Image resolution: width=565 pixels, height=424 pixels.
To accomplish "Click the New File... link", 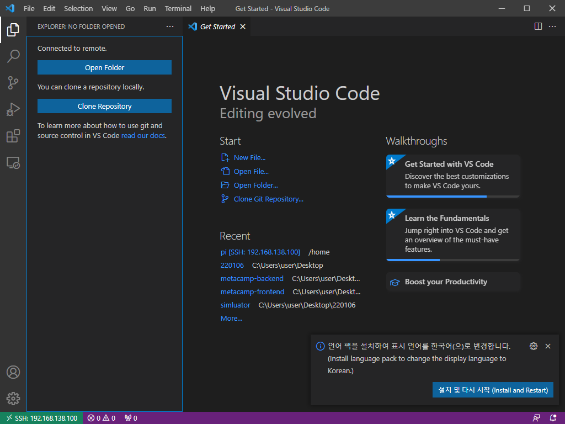I will tap(250, 157).
